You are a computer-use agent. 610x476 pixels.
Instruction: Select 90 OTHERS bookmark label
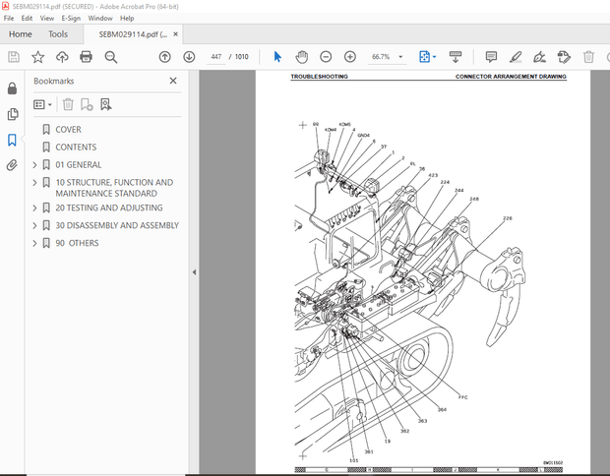(x=77, y=244)
